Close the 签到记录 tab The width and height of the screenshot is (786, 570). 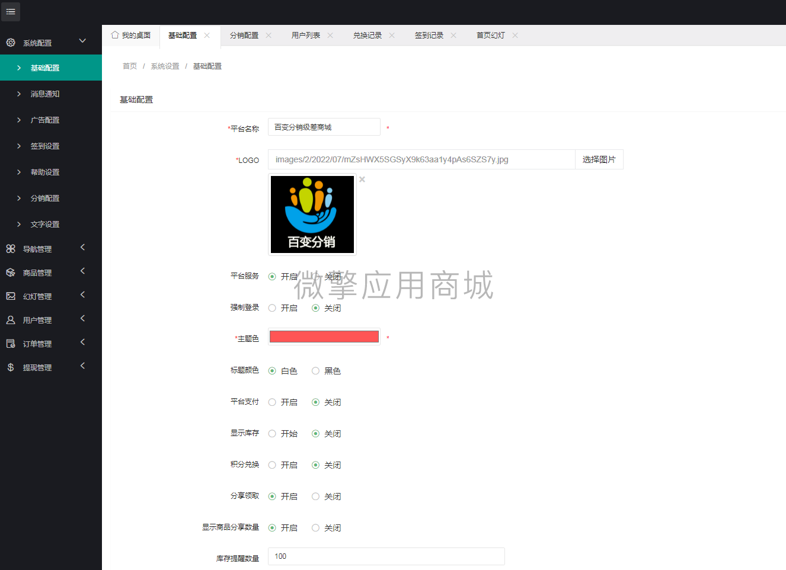[x=453, y=36]
